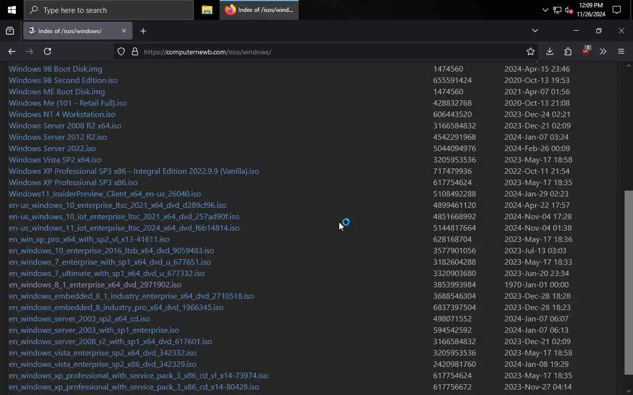The width and height of the screenshot is (633, 395).
Task: Download Windows 98 Boot Disk.img
Action: click(55, 69)
